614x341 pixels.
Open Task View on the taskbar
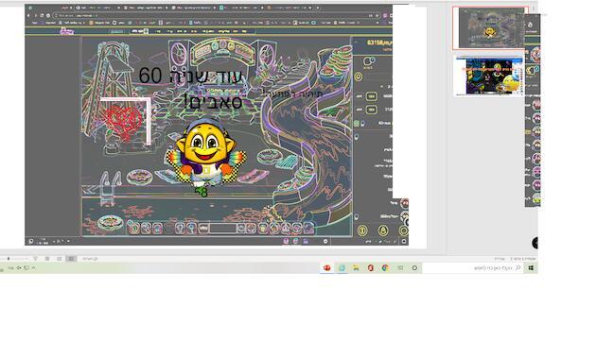[x=400, y=268]
